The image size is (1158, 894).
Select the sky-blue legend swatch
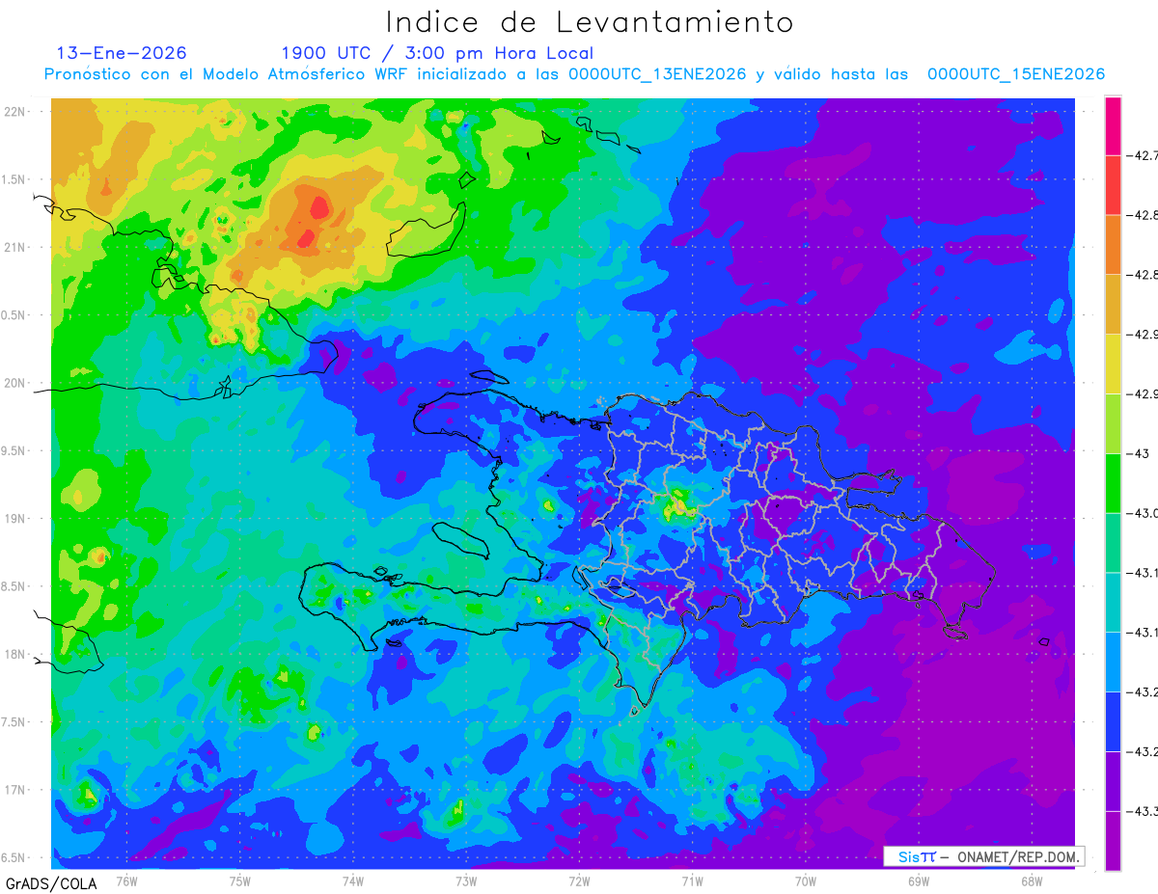(x=1113, y=663)
